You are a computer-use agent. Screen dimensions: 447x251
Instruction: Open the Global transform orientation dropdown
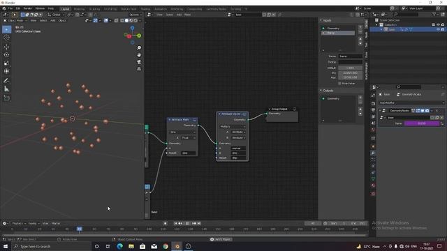56,15
